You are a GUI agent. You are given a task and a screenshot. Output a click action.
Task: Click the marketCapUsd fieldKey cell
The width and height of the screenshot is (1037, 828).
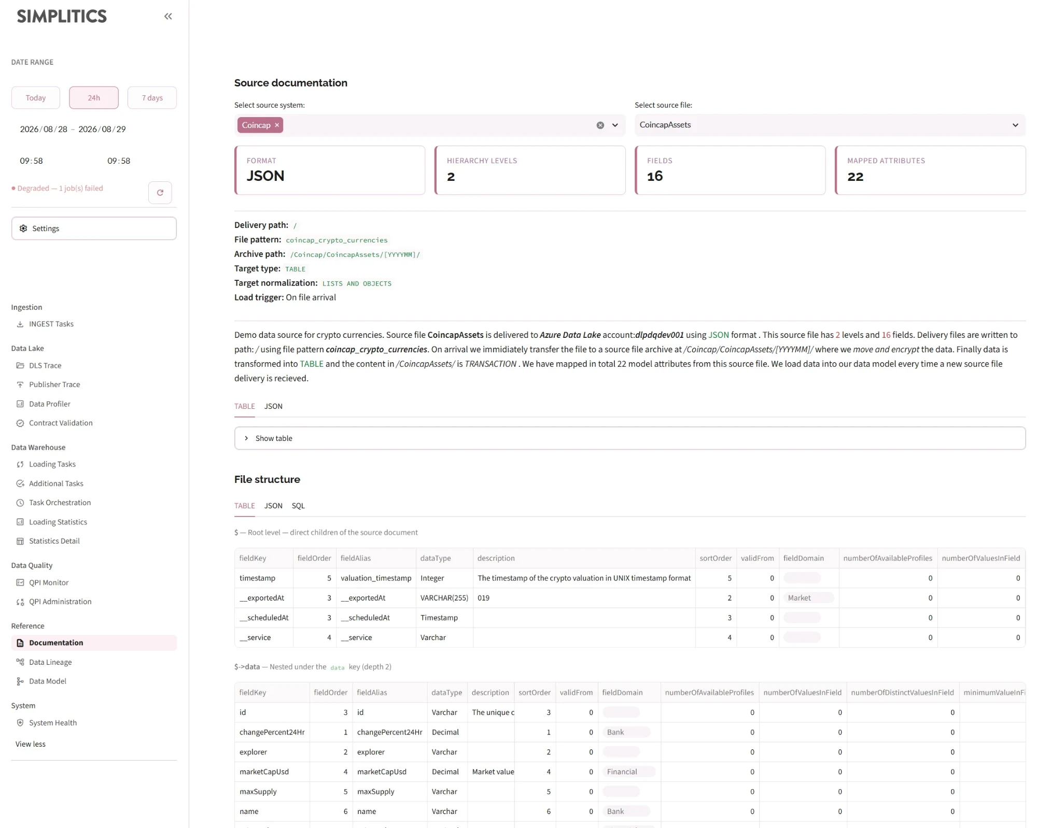click(x=272, y=772)
